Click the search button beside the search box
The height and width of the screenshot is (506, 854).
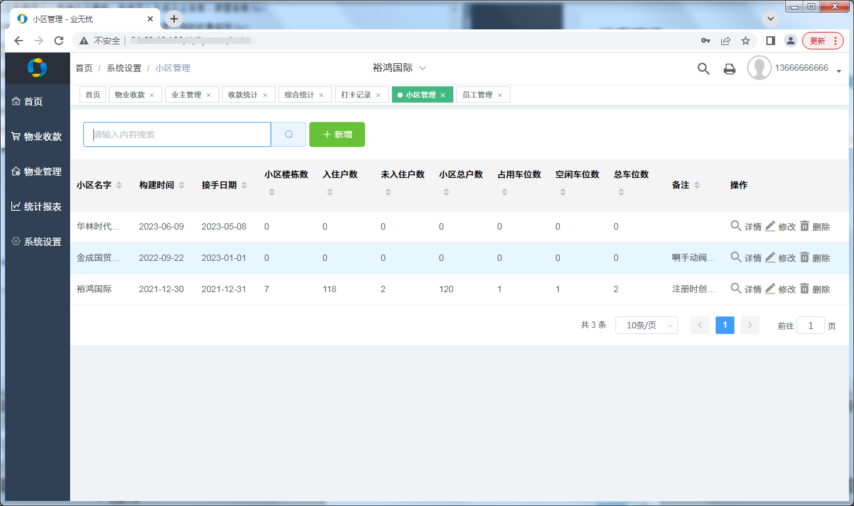coord(289,134)
